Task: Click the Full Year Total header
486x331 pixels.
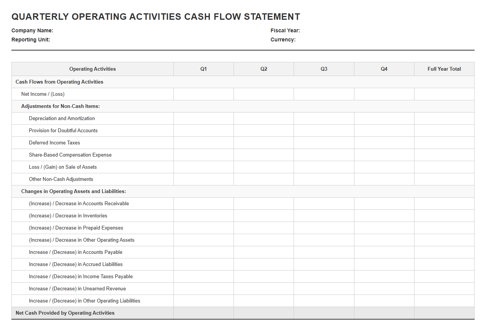Action: point(444,69)
